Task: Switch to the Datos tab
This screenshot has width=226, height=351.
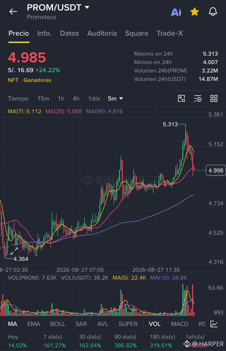Action: click(69, 33)
